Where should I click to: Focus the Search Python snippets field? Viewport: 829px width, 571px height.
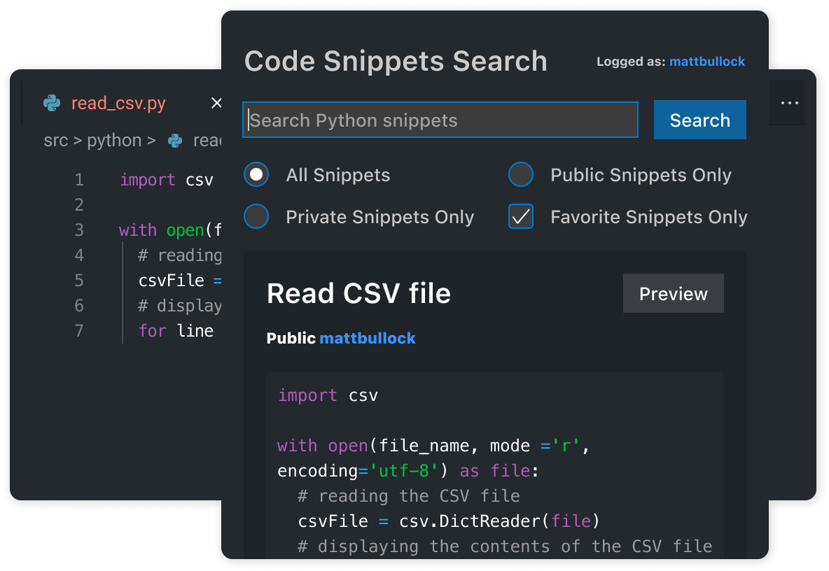point(440,120)
